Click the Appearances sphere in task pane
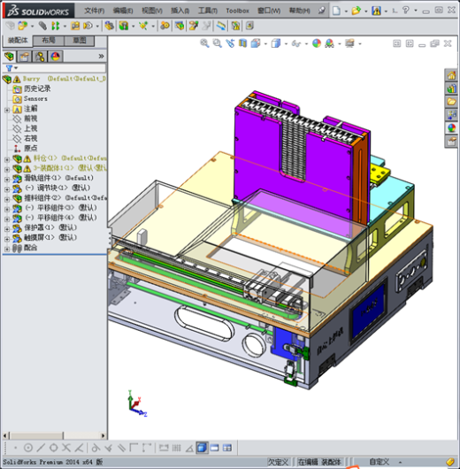 (451, 127)
